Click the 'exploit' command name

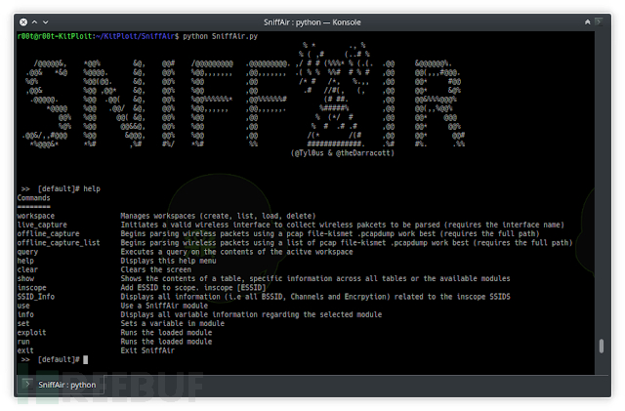tap(31, 333)
